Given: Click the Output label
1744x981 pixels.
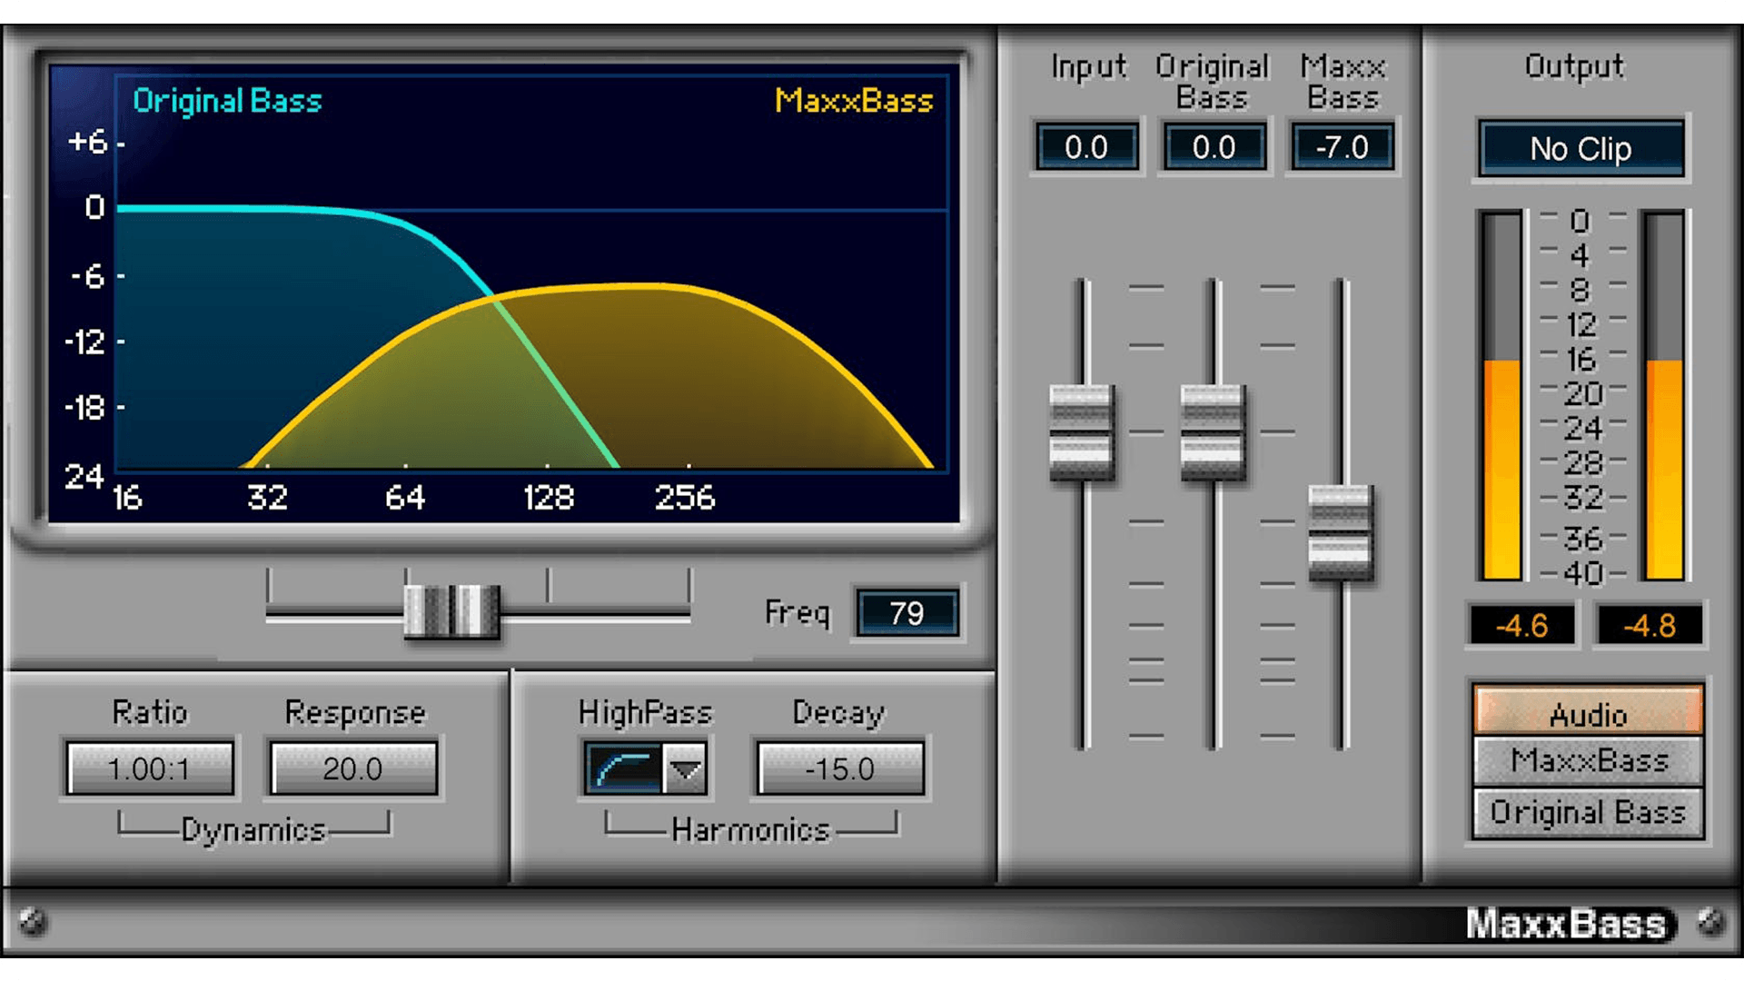Looking at the screenshot, I should 1574,66.
